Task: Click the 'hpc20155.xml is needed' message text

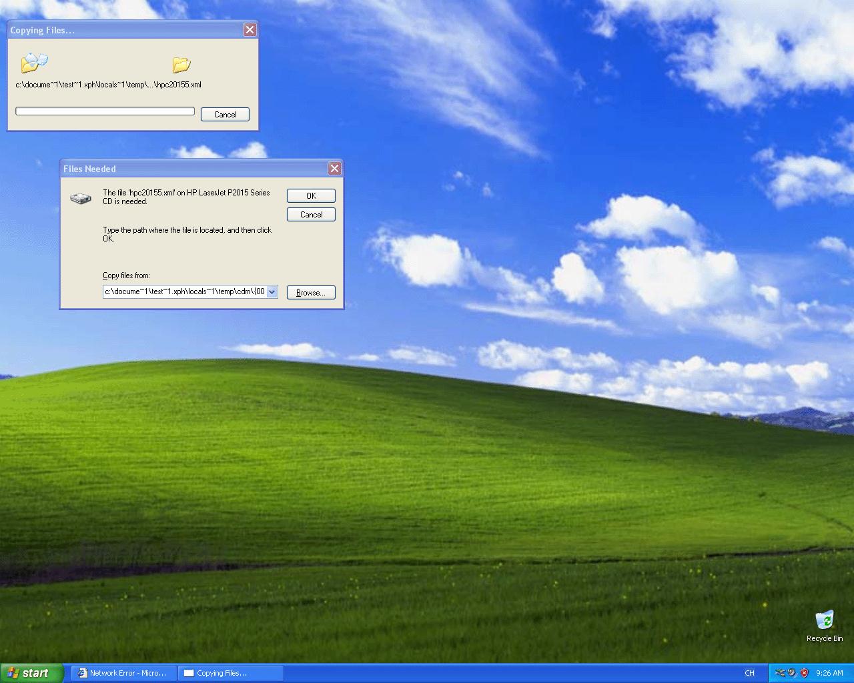Action: click(x=186, y=197)
